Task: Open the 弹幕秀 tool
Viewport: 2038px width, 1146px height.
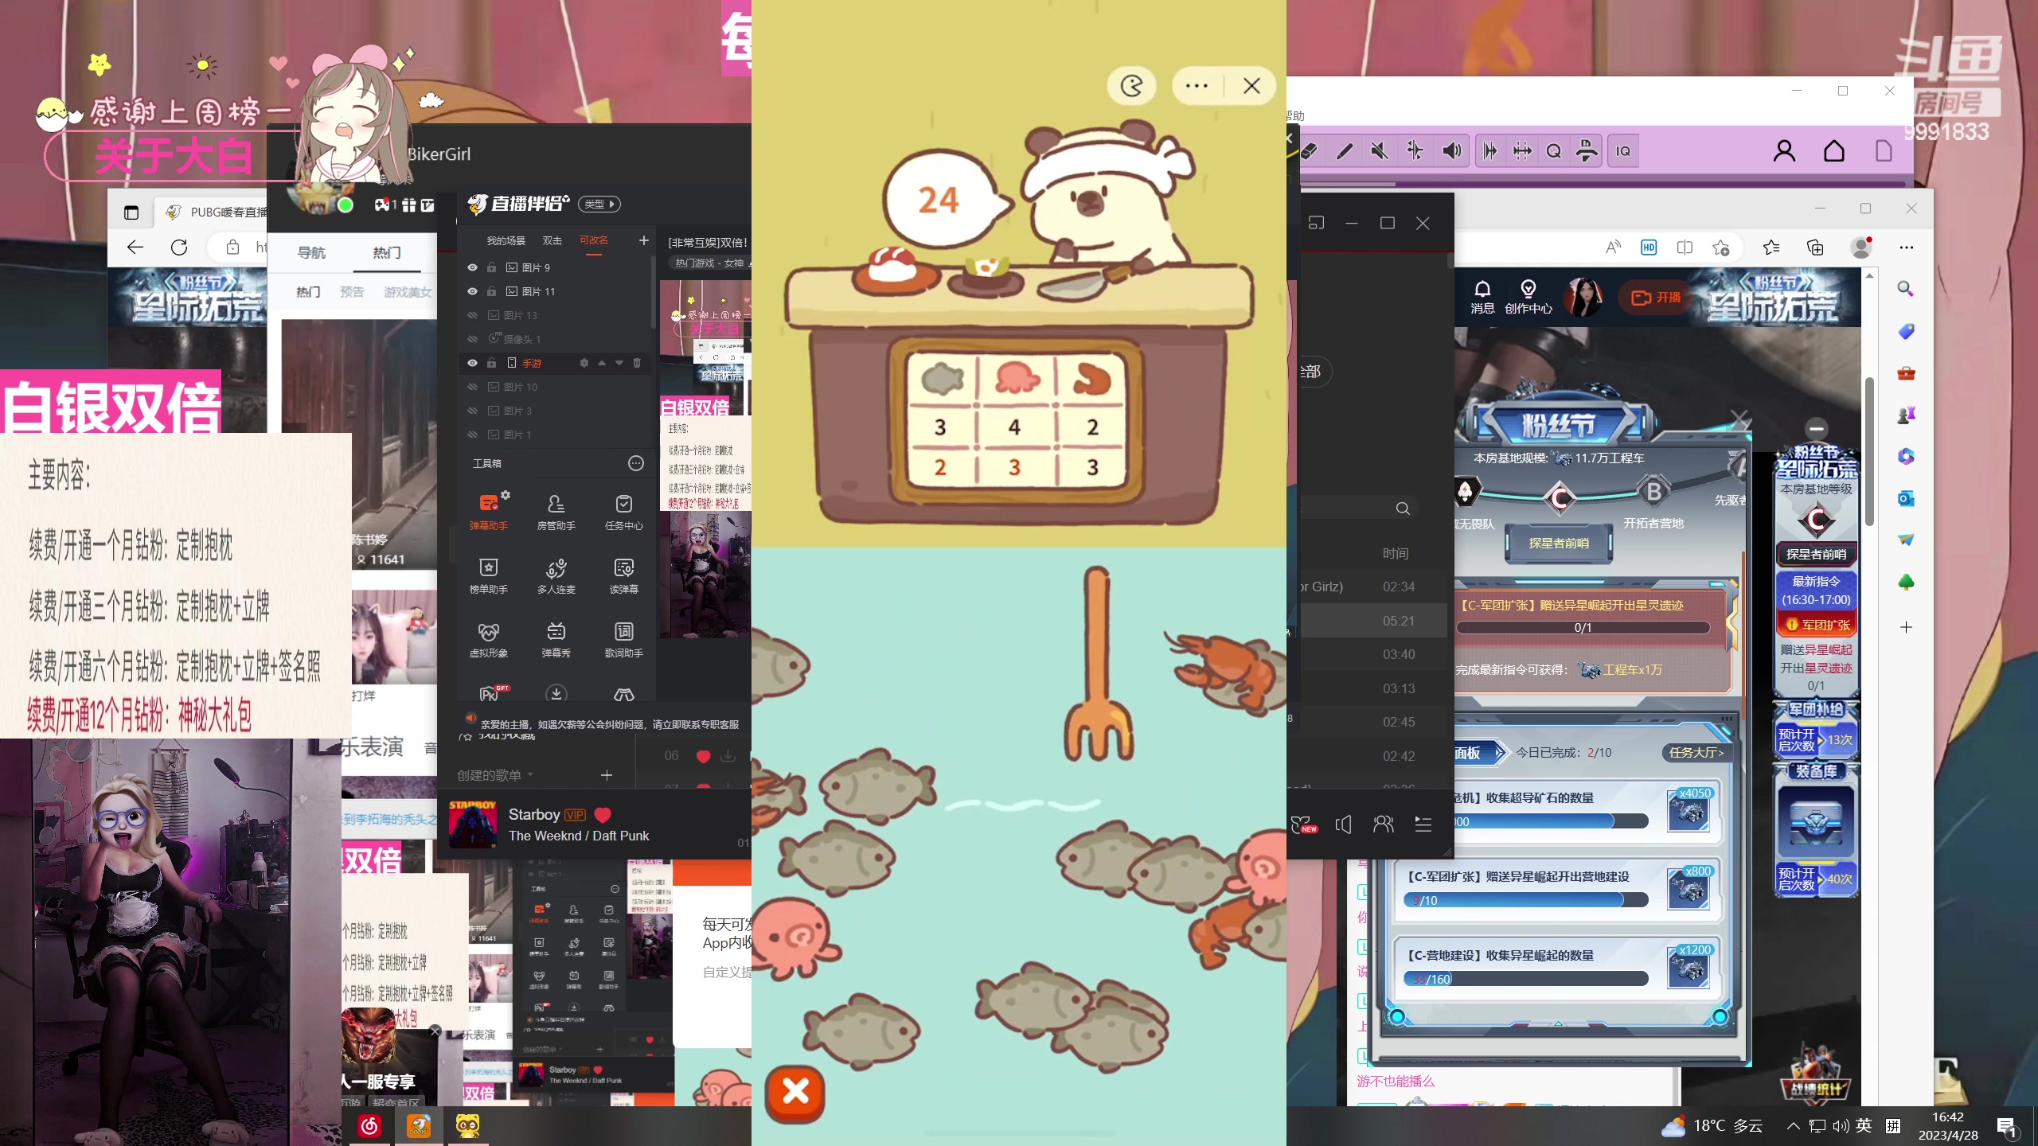Action: pyautogui.click(x=556, y=639)
